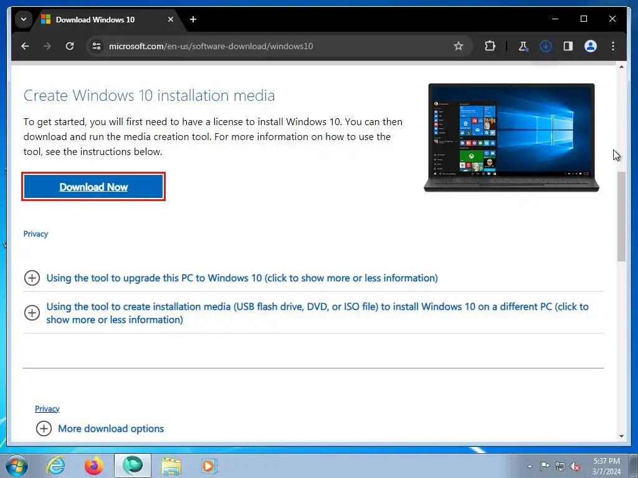Open the clock showing 5:37 PM
Image resolution: width=638 pixels, height=478 pixels.
606,466
